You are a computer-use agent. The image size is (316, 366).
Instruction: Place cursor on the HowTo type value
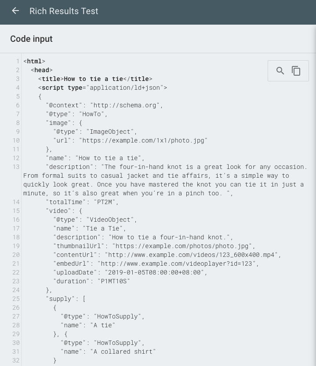point(91,114)
